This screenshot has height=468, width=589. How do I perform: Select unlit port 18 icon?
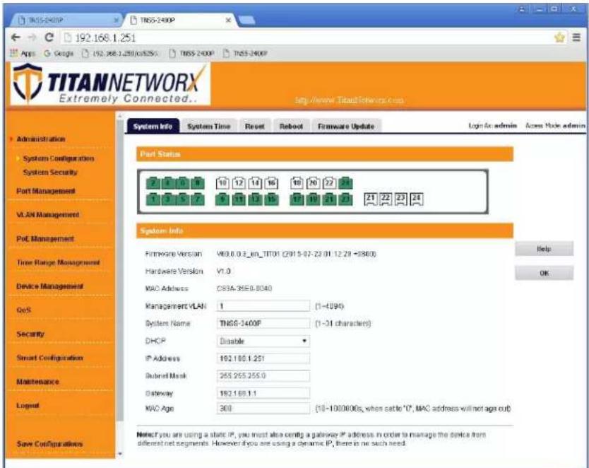(297, 183)
